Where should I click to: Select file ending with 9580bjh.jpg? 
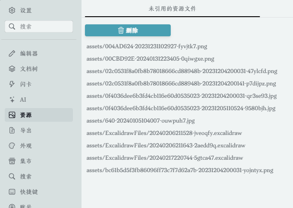pyautogui.click(x=181, y=108)
